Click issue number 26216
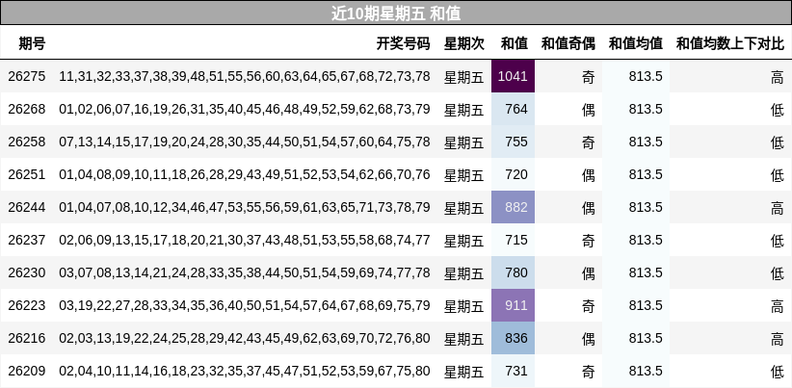 (27, 338)
